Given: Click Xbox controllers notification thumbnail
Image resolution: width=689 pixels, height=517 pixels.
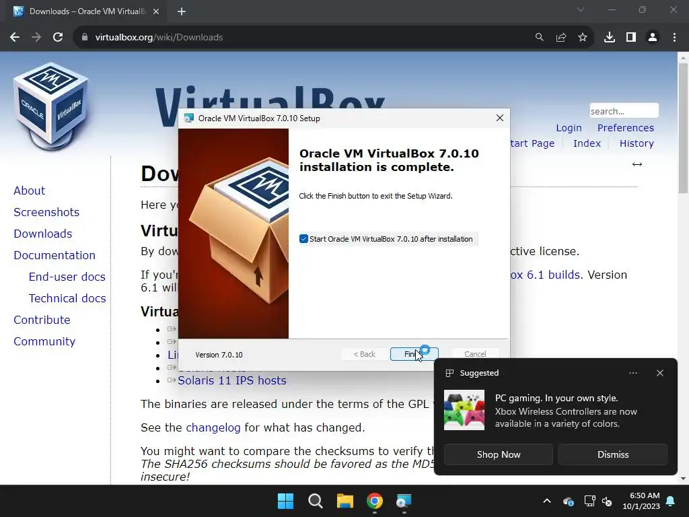Looking at the screenshot, I should [x=464, y=410].
